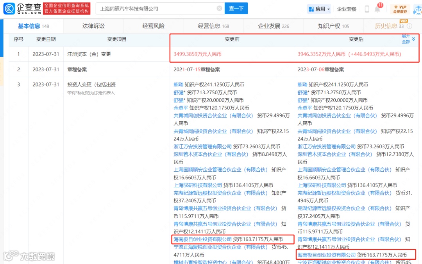
Task: Click the info icon beside 历史信息
Action: tap(409, 26)
